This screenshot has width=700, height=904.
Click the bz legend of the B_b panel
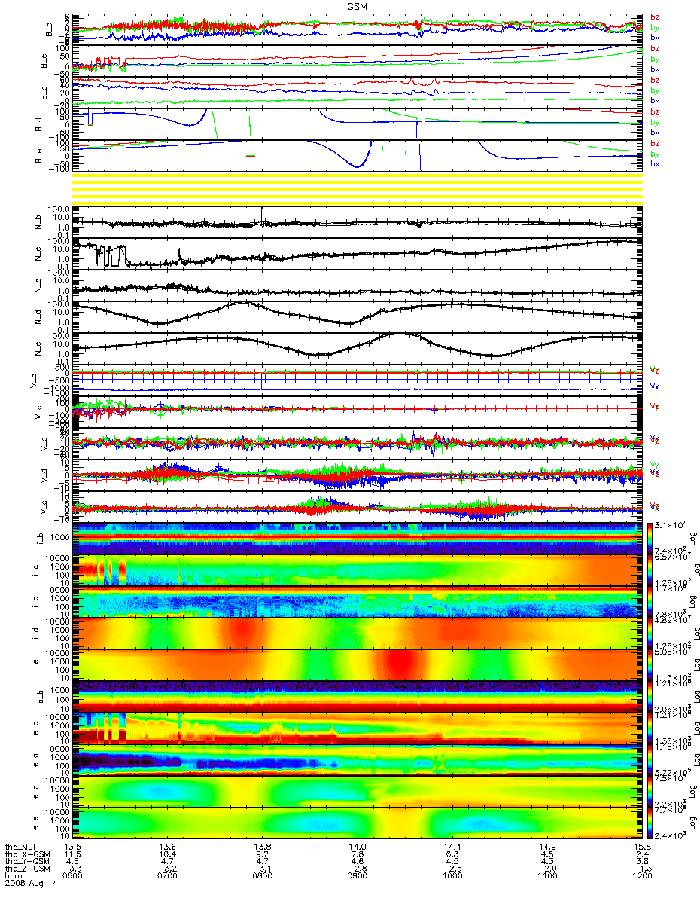pyautogui.click(x=656, y=17)
